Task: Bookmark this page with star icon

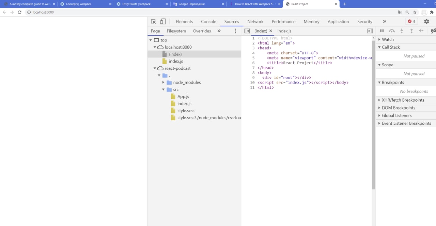Action: (415, 12)
